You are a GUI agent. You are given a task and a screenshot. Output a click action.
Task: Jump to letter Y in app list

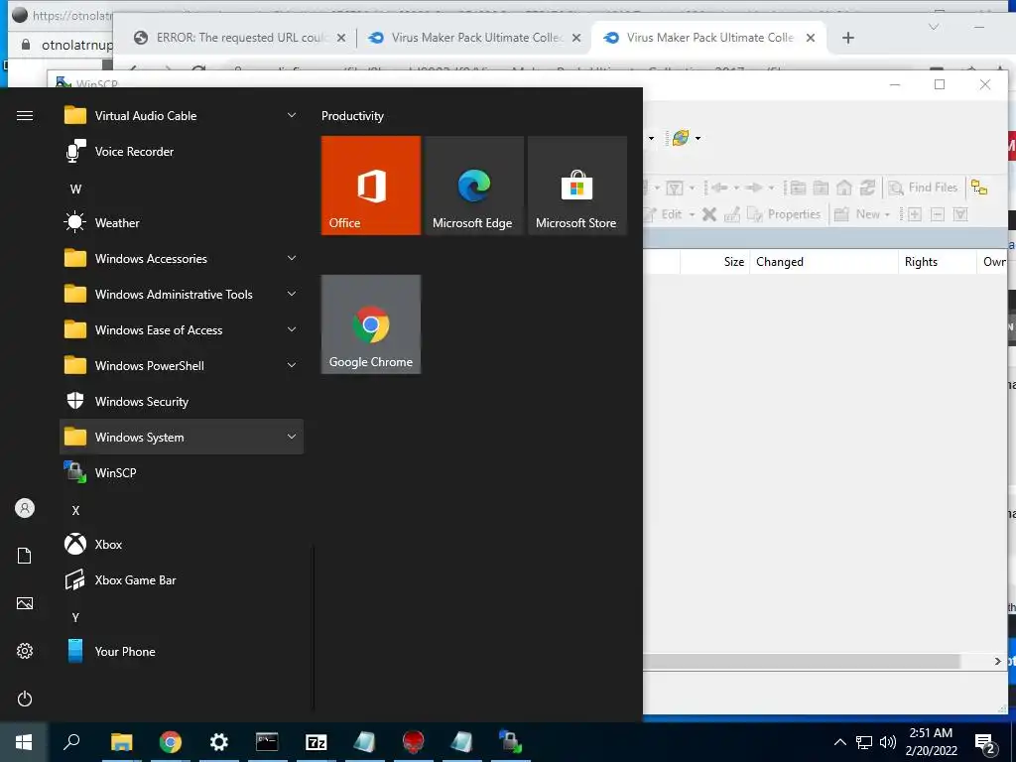(75, 617)
